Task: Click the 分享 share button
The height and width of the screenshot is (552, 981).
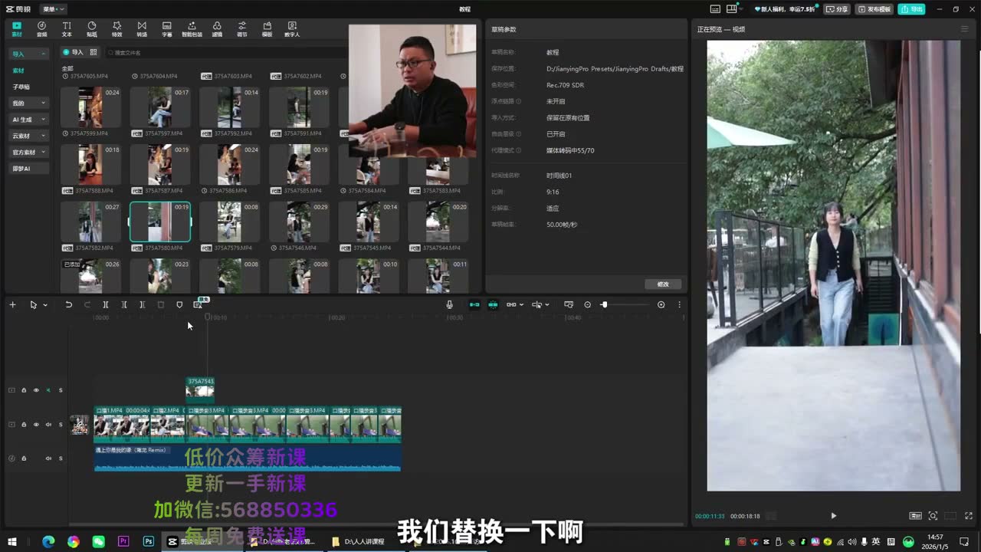Action: tap(837, 9)
